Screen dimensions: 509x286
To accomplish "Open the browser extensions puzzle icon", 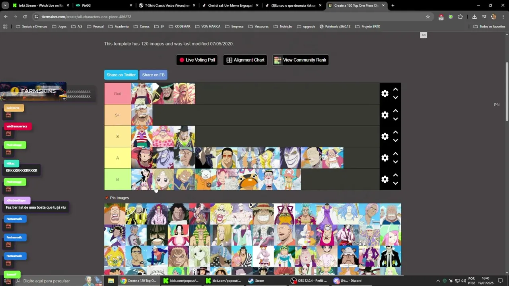I will point(460,17).
